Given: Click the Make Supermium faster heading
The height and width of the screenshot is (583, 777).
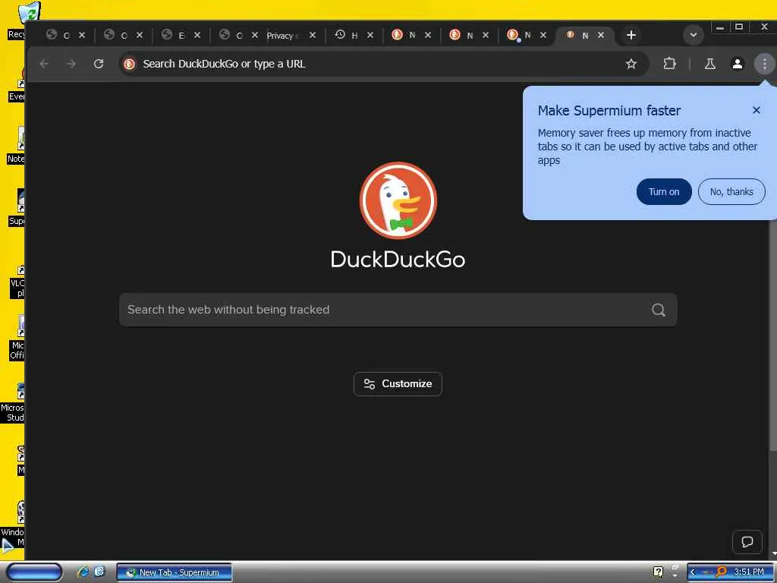Looking at the screenshot, I should [609, 111].
